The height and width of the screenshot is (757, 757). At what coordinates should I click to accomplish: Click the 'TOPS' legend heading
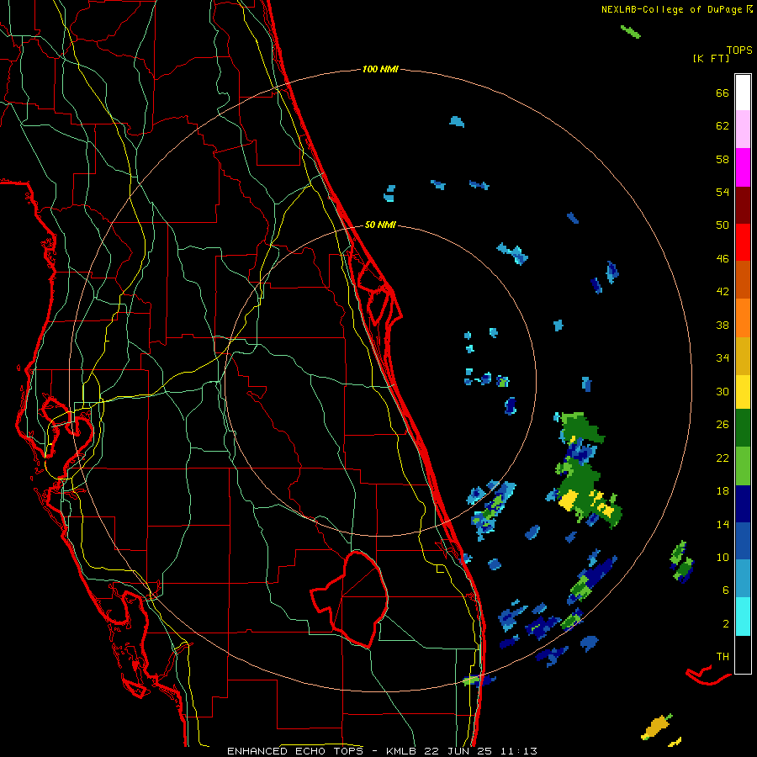(x=739, y=50)
